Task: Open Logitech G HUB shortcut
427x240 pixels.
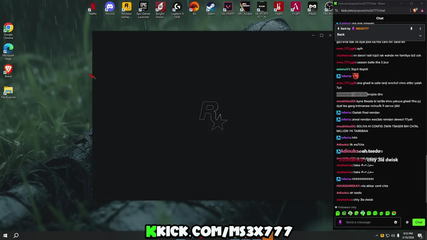Action: 177,10
